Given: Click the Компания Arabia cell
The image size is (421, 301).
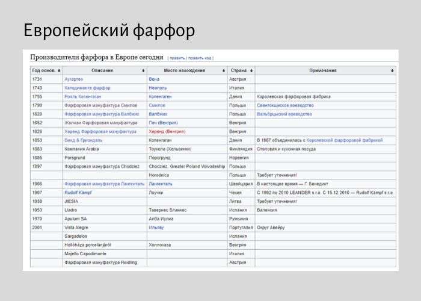Looking at the screenshot, I should coord(105,149).
